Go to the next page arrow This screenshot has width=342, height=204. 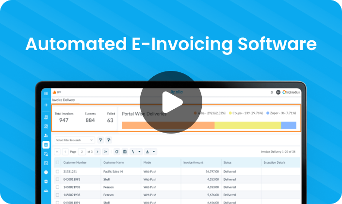97,152
